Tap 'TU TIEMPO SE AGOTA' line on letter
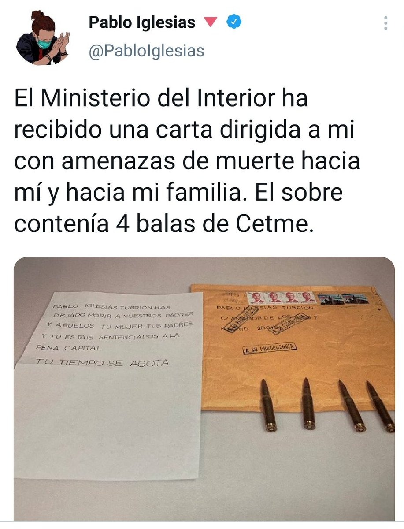Viewport: 404px width, 529px height. click(104, 363)
